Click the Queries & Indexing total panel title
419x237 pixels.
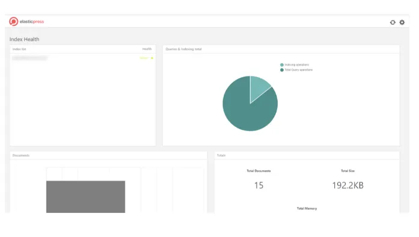(183, 49)
